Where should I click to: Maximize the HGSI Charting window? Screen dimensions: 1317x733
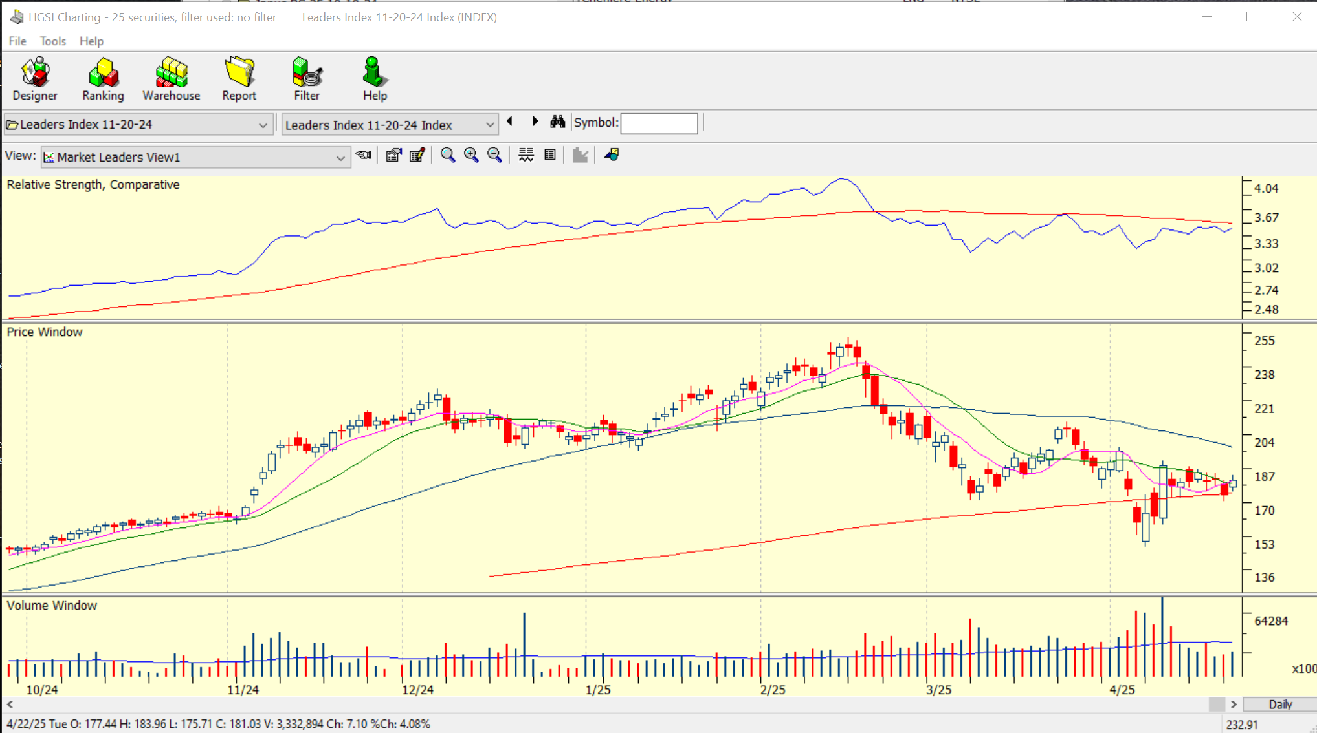click(1251, 17)
